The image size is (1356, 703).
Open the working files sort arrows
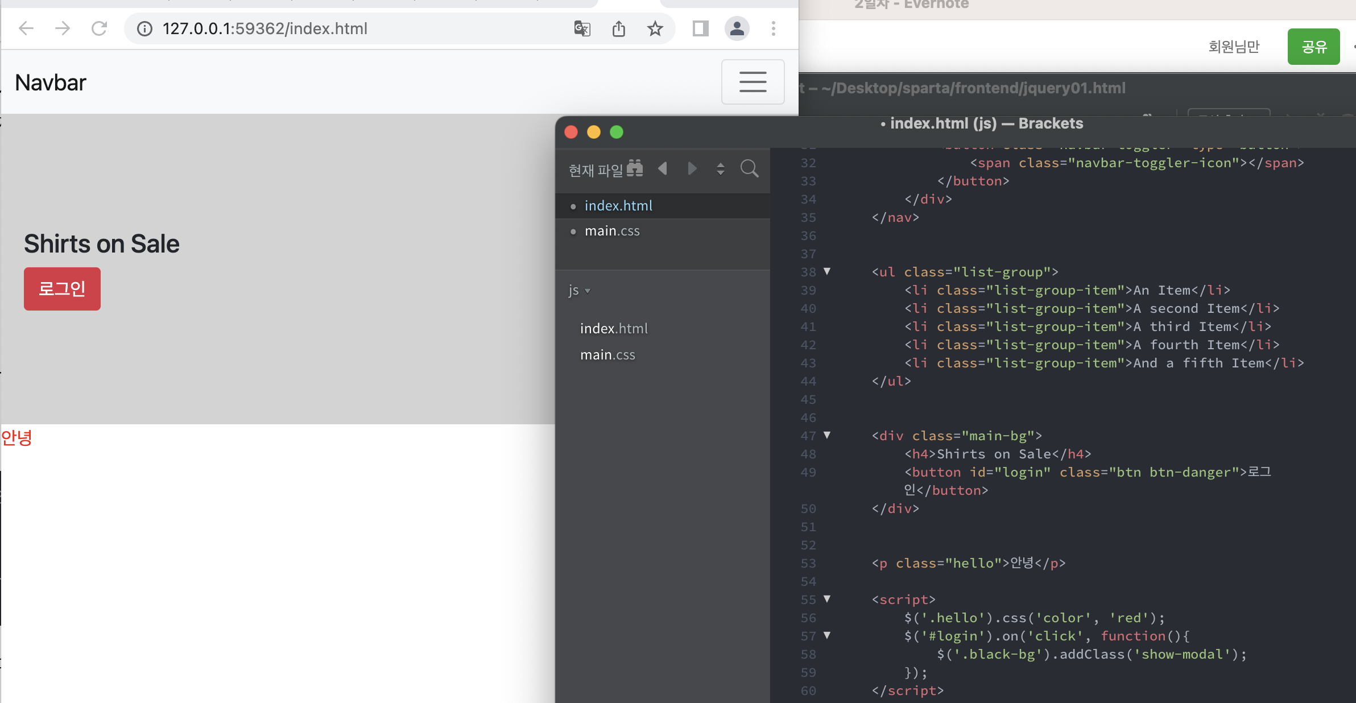(x=721, y=169)
